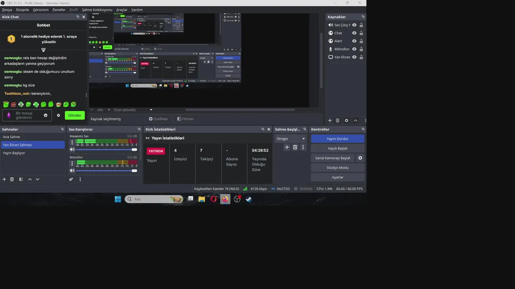Expand chat leaderboard chevron below gift banner

(43, 50)
